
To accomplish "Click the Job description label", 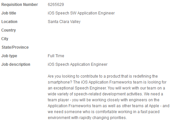I will pyautogui.click(x=16, y=64).
